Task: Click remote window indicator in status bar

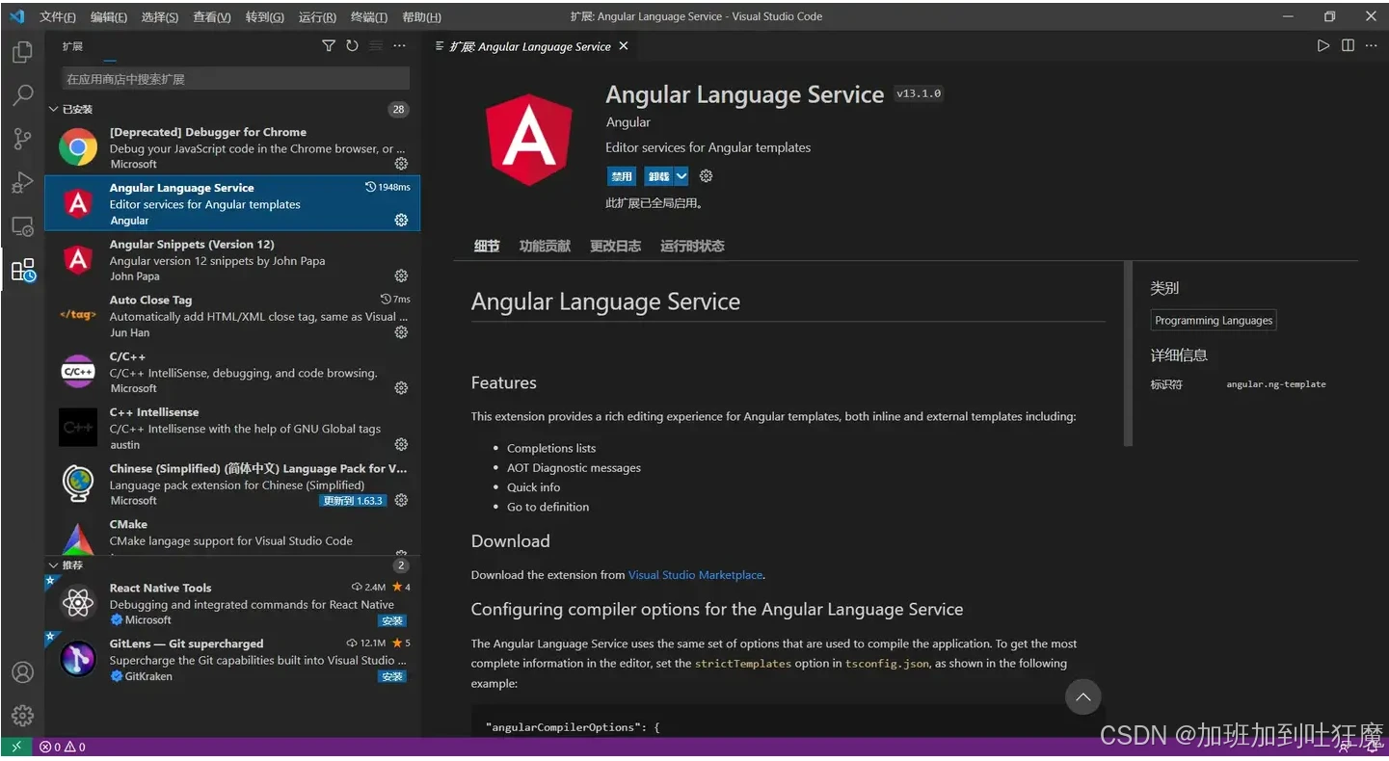Action: (16, 747)
